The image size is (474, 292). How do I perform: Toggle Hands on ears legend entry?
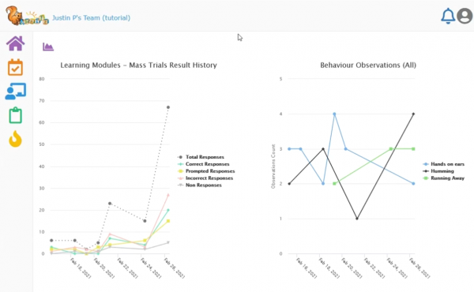443,164
